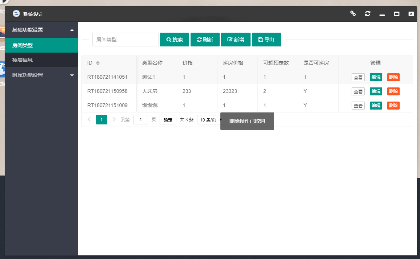Confirm page jump with 确定

click(168, 120)
